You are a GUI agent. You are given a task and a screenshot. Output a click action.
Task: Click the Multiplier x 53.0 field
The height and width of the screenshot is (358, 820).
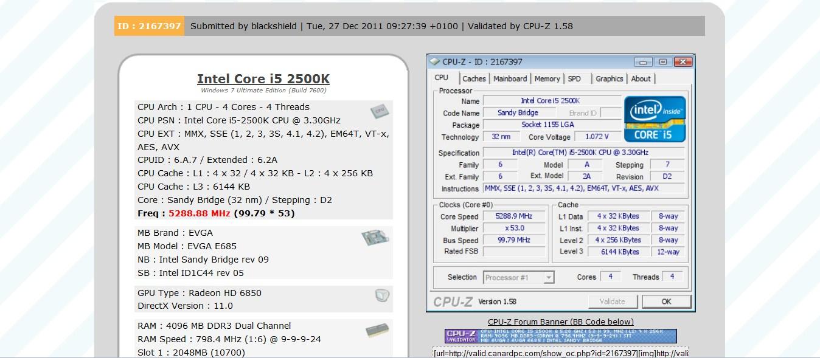pyautogui.click(x=515, y=229)
